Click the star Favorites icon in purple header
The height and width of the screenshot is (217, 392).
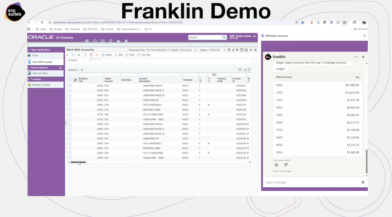coord(118,41)
